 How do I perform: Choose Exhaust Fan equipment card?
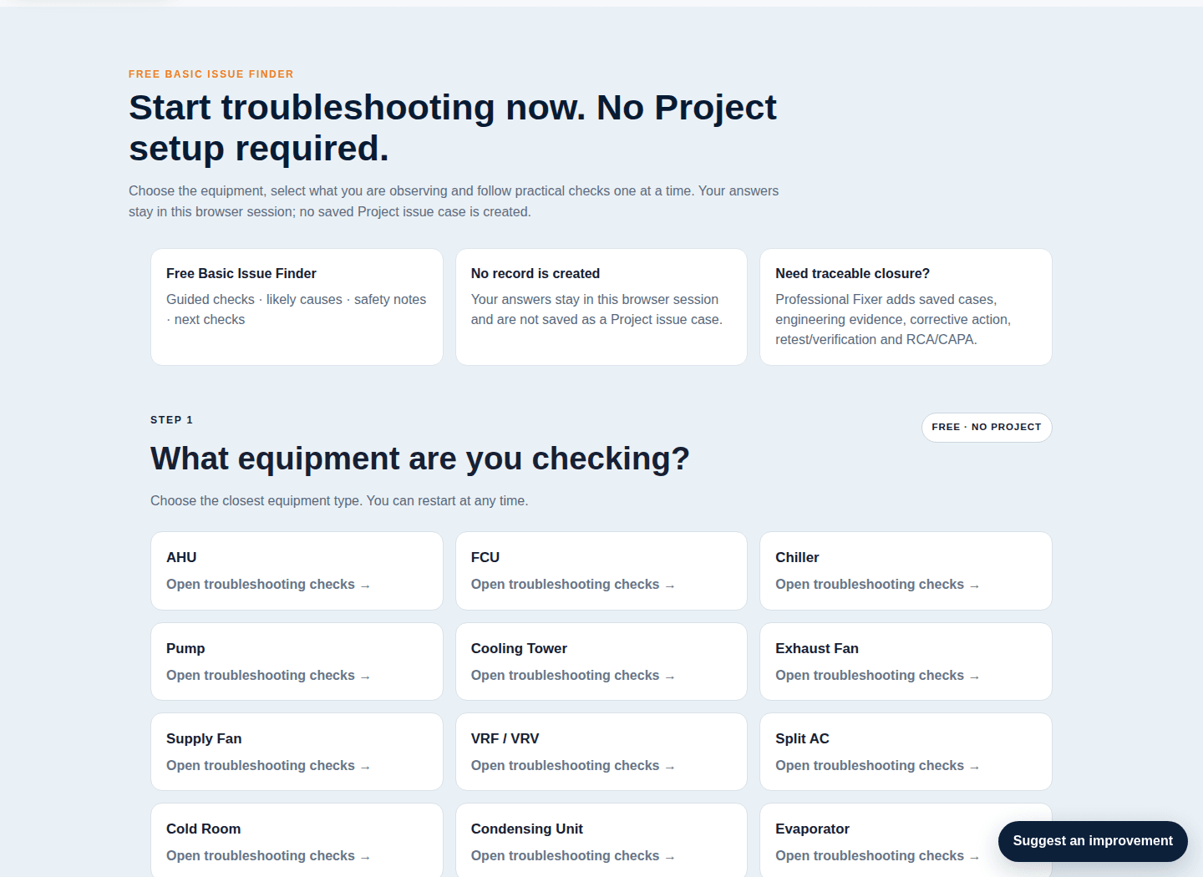pos(906,662)
